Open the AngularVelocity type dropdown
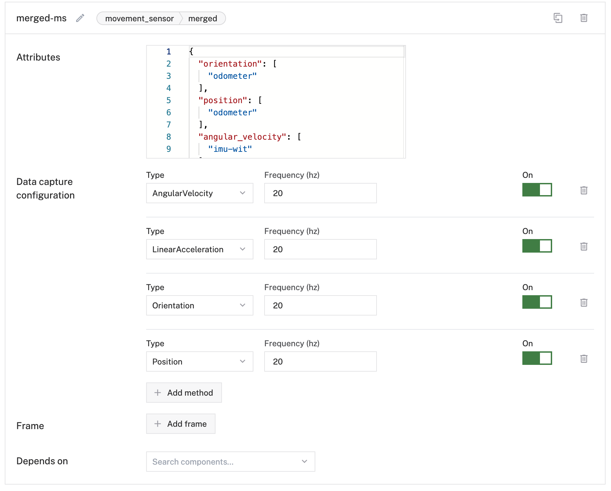The width and height of the screenshot is (611, 491). (x=200, y=193)
